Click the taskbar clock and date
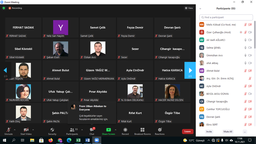Viewport: 256px width, 144px height. click(x=240, y=140)
